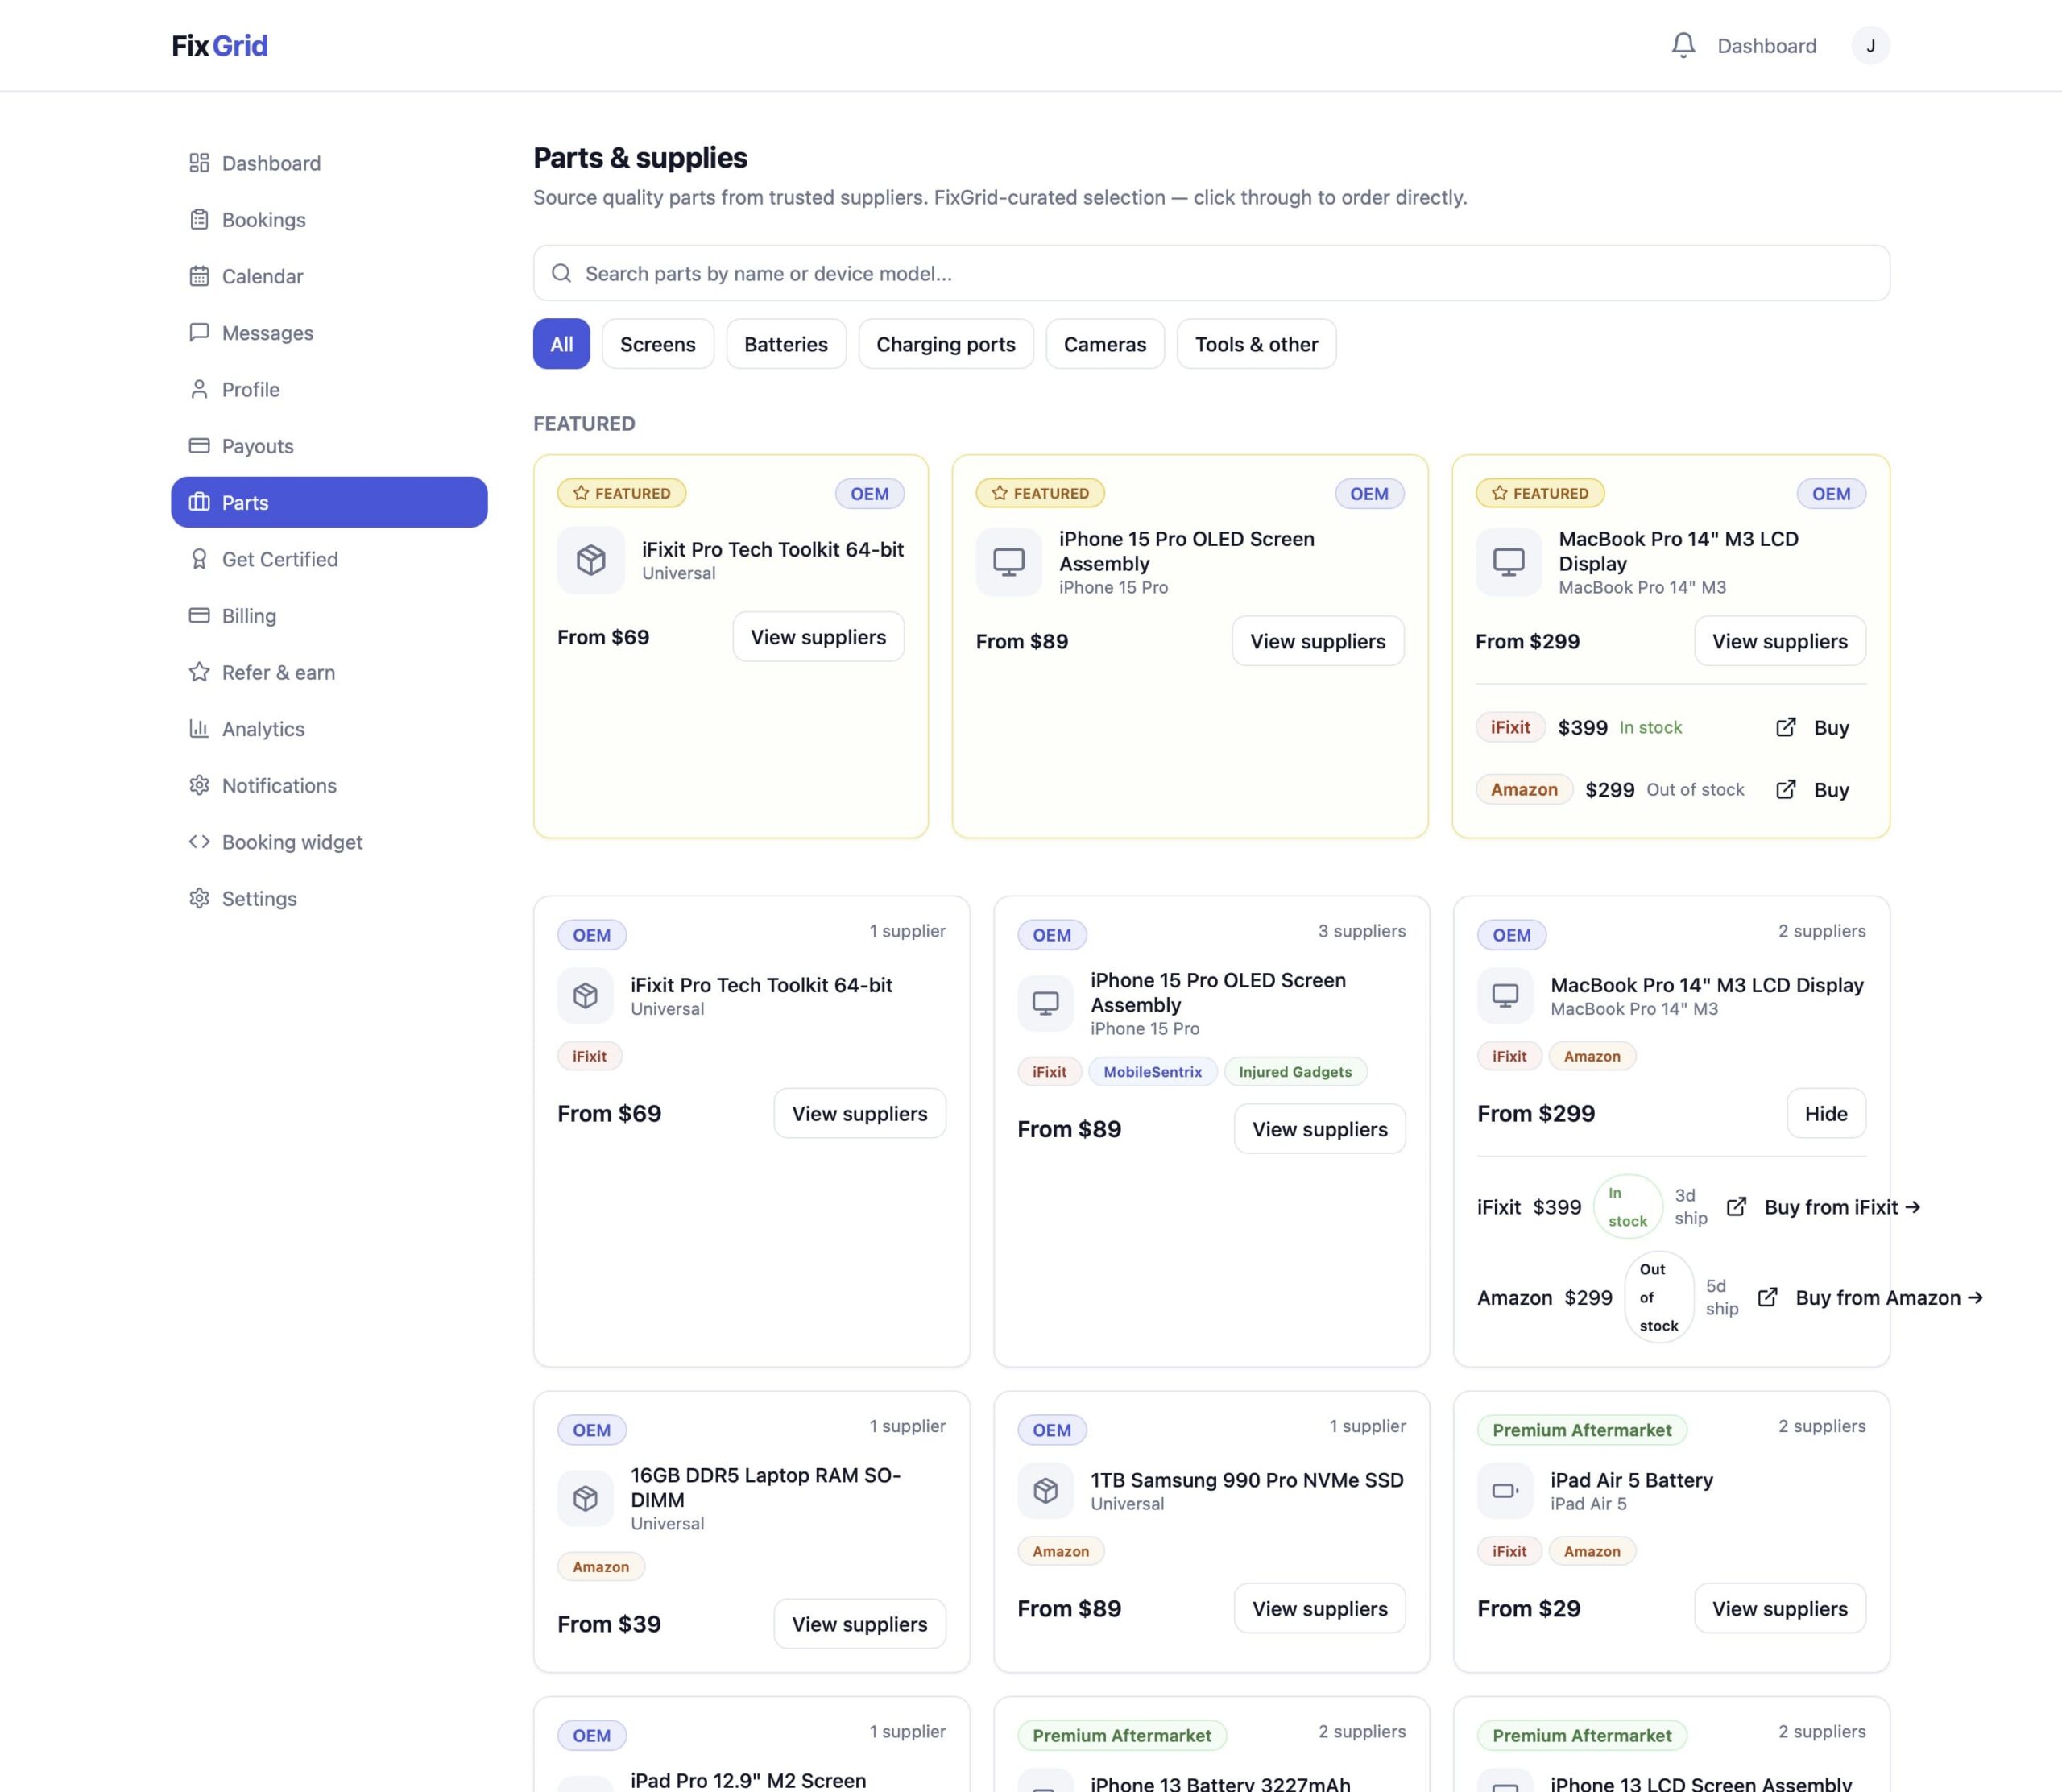Viewport: 2062px width, 1792px height.
Task: Click the Analytics bar chart icon
Action: click(199, 728)
